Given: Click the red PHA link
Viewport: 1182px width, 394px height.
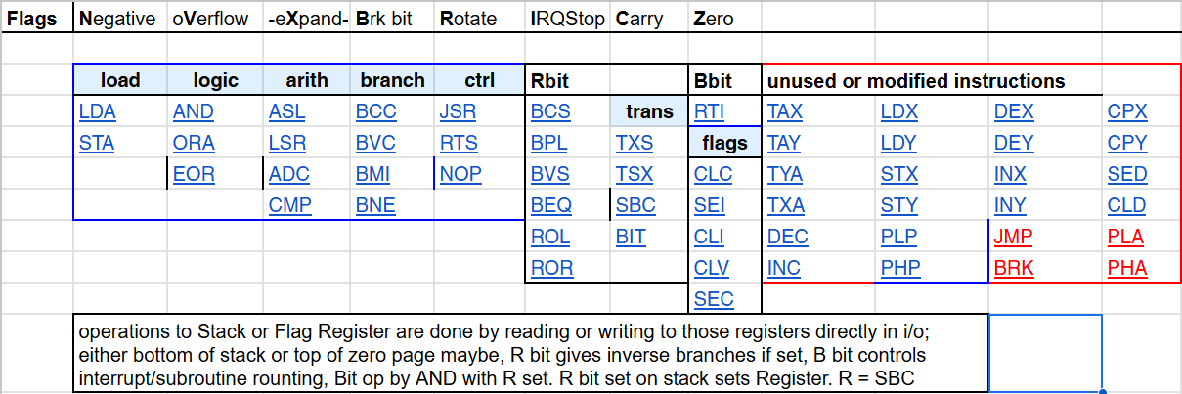Looking at the screenshot, I should tap(1127, 268).
